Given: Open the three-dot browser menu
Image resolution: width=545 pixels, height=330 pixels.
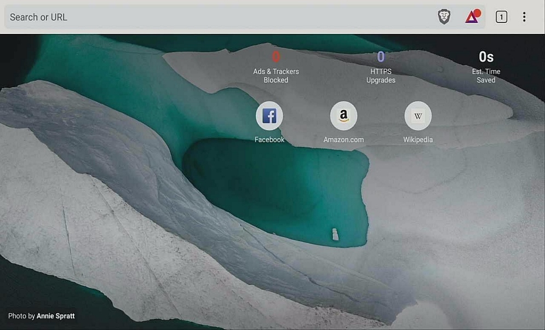Looking at the screenshot, I should 524,17.
